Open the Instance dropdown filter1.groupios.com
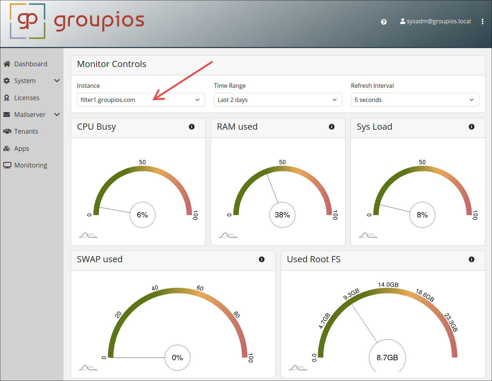This screenshot has height=381, width=492. click(x=141, y=100)
